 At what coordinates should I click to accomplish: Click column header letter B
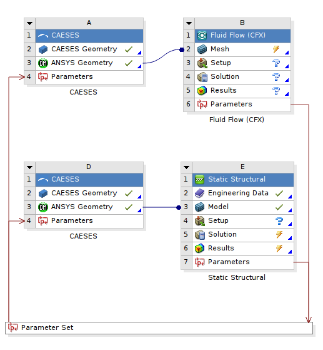242,23
